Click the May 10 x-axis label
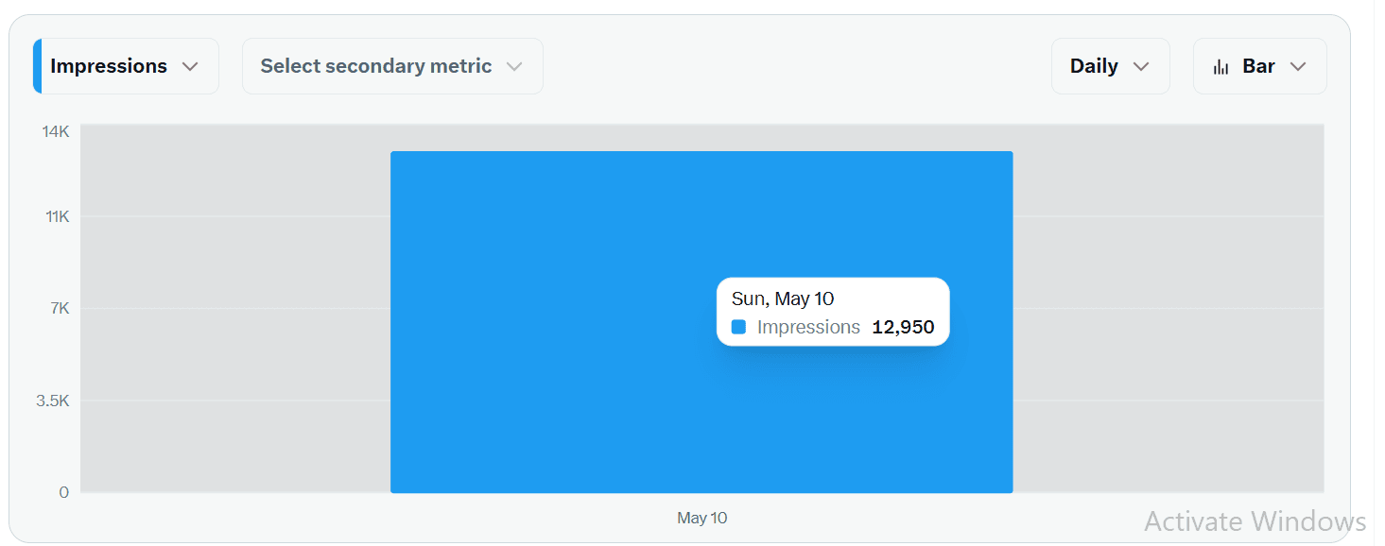Image resolution: width=1385 pixels, height=546 pixels. click(702, 518)
